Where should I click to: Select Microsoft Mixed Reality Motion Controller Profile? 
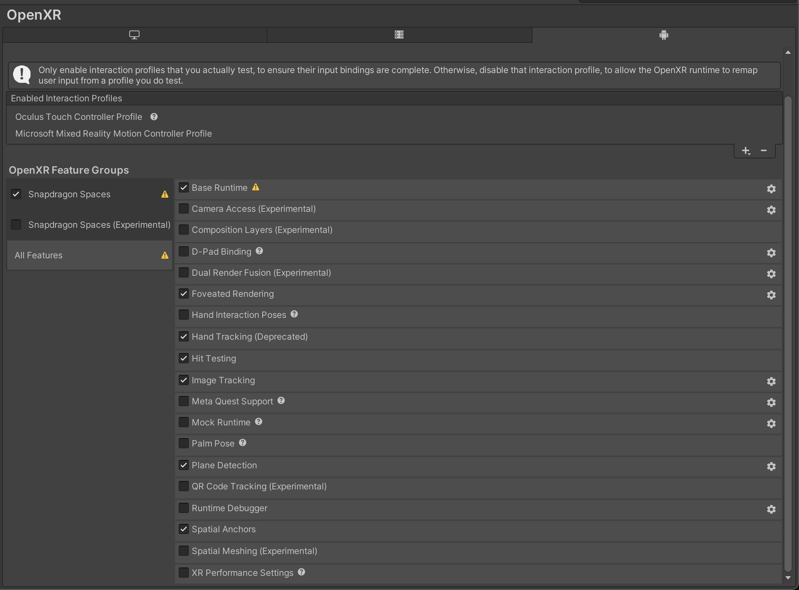click(x=113, y=134)
